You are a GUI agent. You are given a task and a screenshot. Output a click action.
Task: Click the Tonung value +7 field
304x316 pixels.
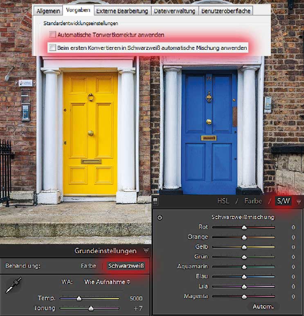tap(138, 308)
